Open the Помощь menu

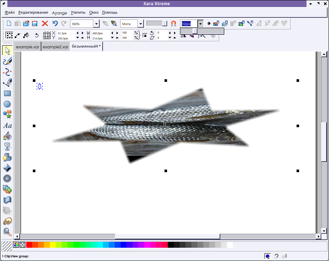coord(110,13)
